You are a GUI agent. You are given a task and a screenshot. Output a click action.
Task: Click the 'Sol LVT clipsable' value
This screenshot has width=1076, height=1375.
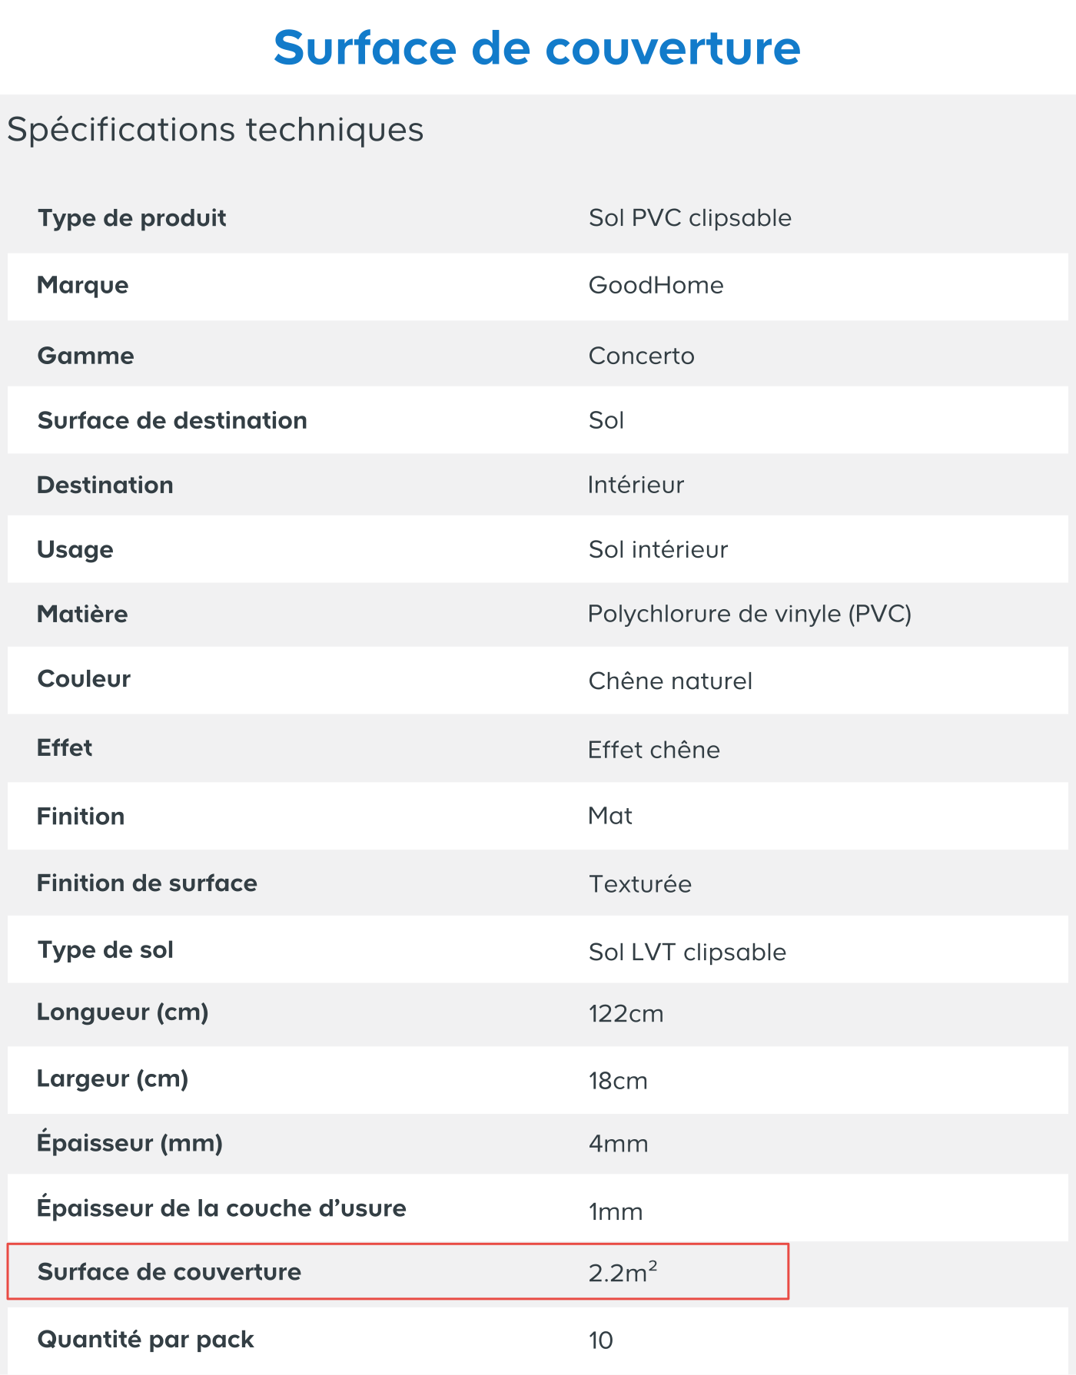(687, 953)
